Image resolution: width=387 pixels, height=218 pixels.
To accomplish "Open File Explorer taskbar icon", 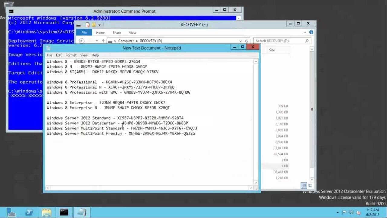I will pos(47,213).
